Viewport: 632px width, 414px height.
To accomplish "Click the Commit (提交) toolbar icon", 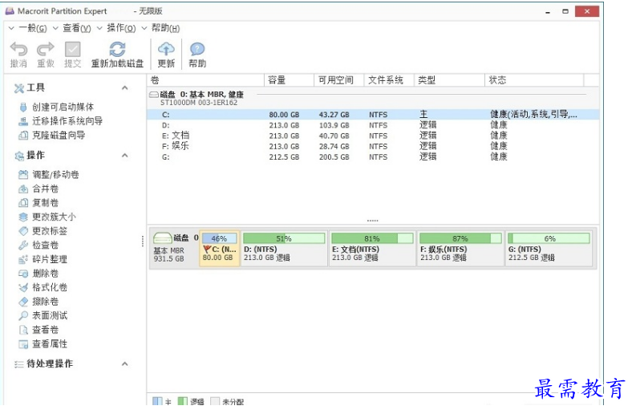I will click(x=72, y=50).
